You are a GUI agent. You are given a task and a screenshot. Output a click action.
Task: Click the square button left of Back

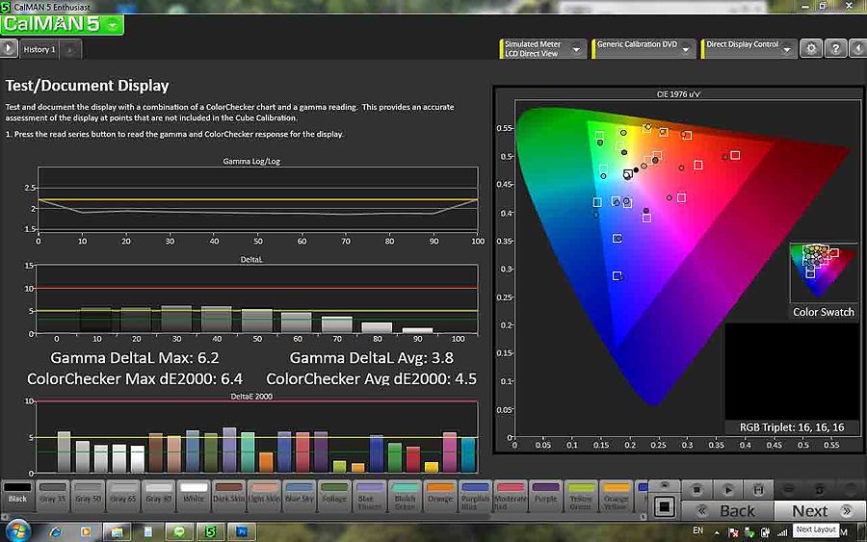tap(663, 505)
